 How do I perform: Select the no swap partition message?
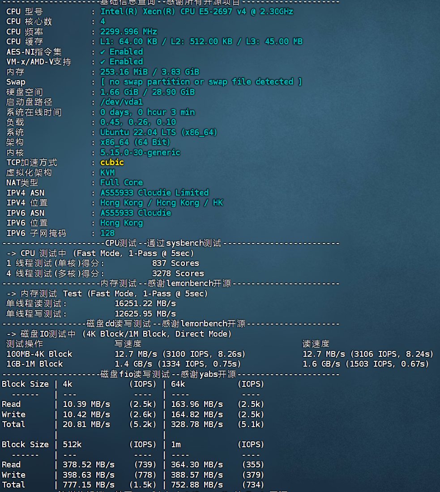click(201, 82)
